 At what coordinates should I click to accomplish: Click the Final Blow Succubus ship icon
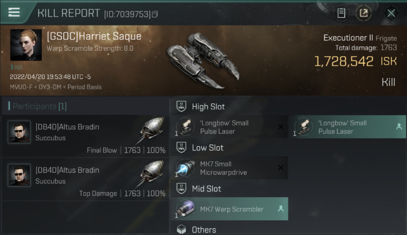pyautogui.click(x=151, y=131)
